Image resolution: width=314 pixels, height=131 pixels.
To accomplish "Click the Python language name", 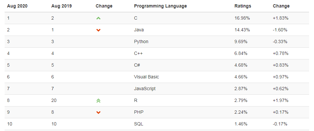I will pos(141,42).
